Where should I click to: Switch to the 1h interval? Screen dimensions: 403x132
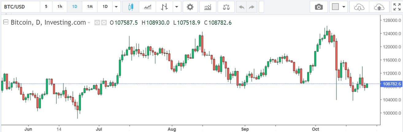tap(60, 7)
